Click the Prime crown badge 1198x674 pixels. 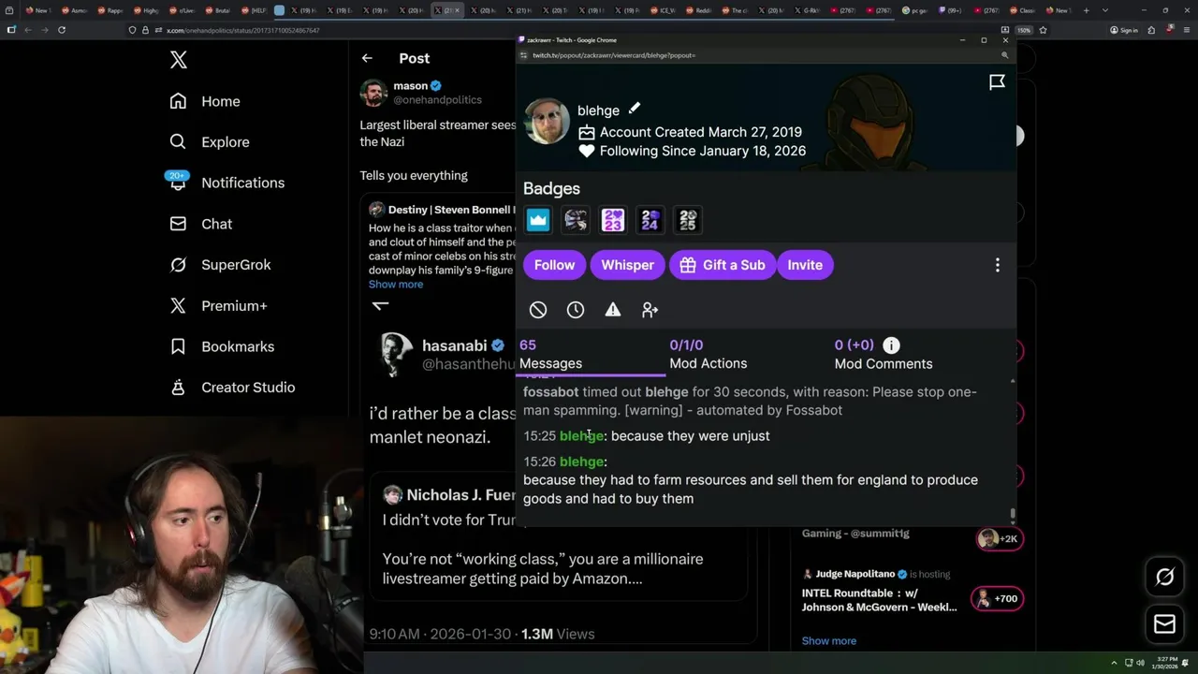pyautogui.click(x=538, y=220)
